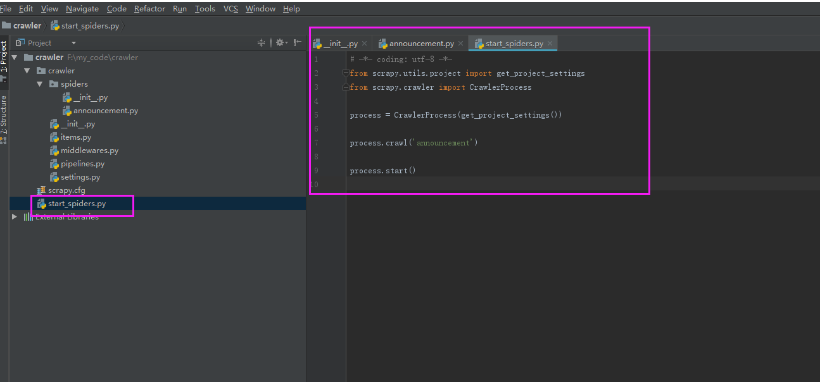Hide the Project tool window

298,42
